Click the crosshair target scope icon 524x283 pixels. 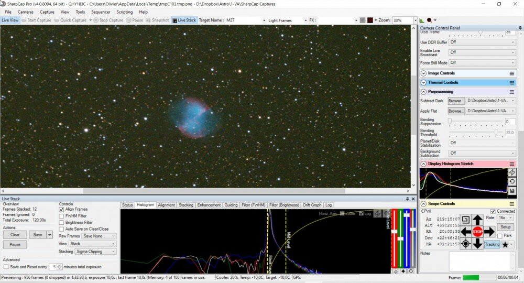coord(465,244)
